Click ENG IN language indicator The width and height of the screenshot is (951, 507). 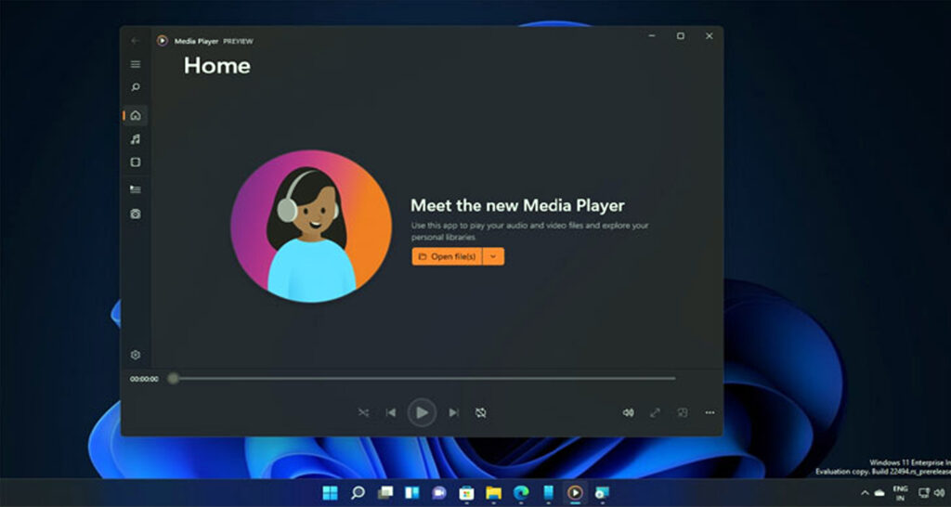901,493
